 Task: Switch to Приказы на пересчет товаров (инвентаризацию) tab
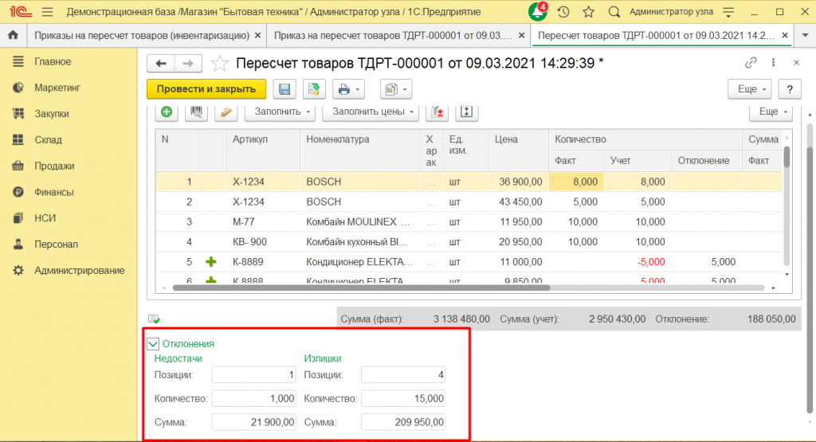(142, 35)
